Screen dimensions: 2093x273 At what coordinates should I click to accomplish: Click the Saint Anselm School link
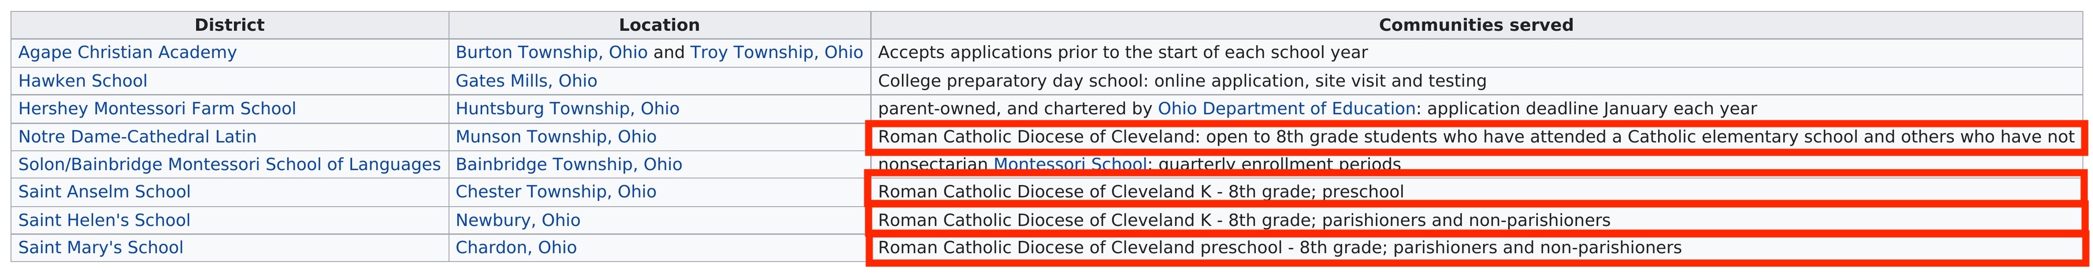(104, 192)
